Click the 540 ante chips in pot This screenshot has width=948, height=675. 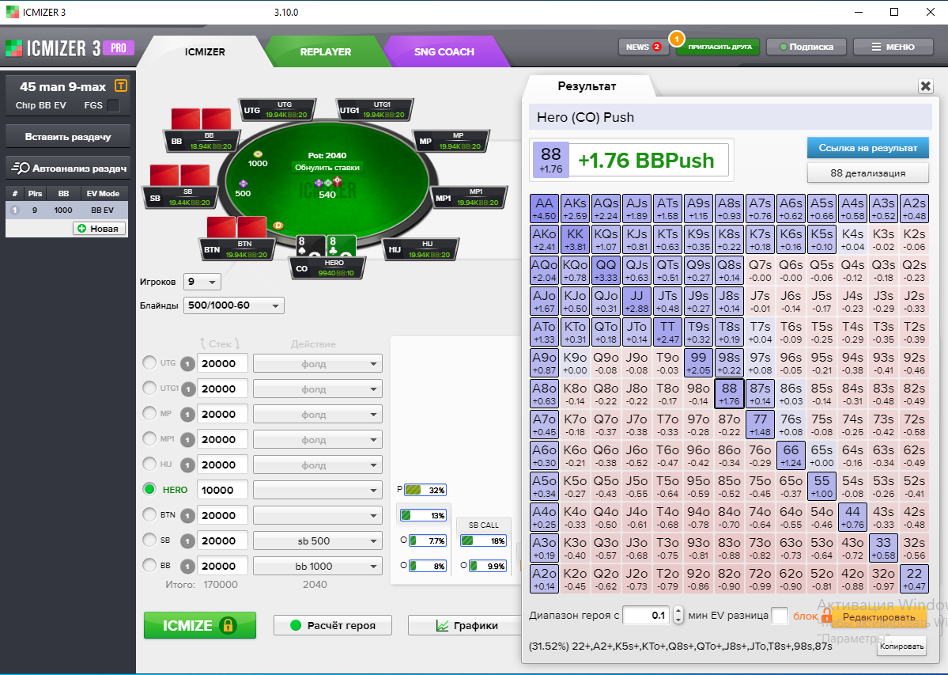[327, 183]
